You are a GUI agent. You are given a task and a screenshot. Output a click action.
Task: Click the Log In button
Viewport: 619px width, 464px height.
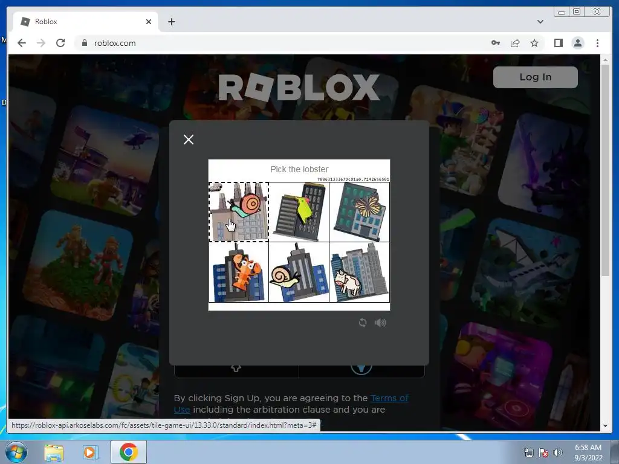536,77
